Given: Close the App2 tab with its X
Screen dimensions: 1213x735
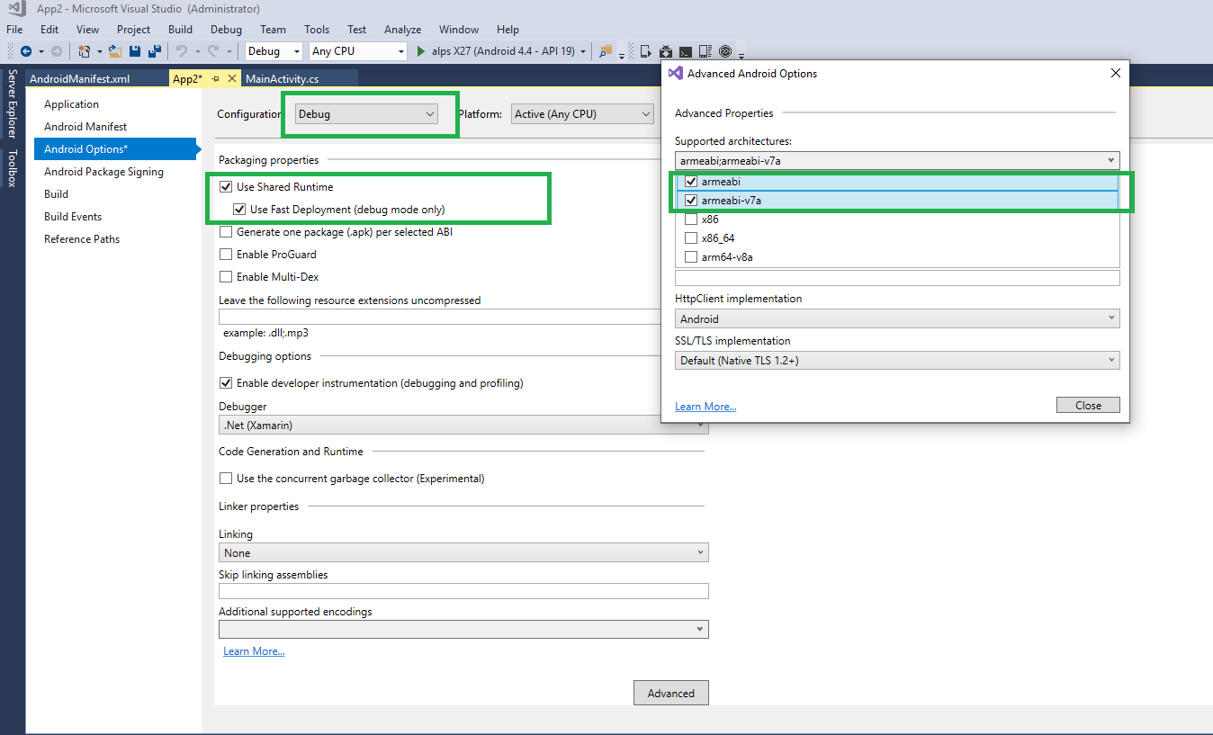Looking at the screenshot, I should click(232, 79).
